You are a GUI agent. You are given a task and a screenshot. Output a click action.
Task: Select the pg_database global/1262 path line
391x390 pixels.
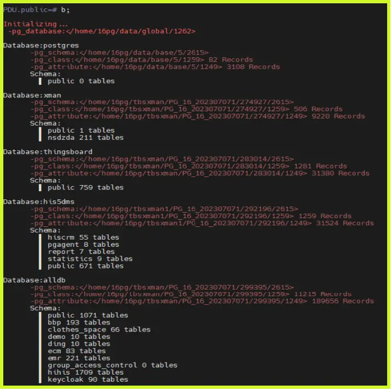(102, 31)
